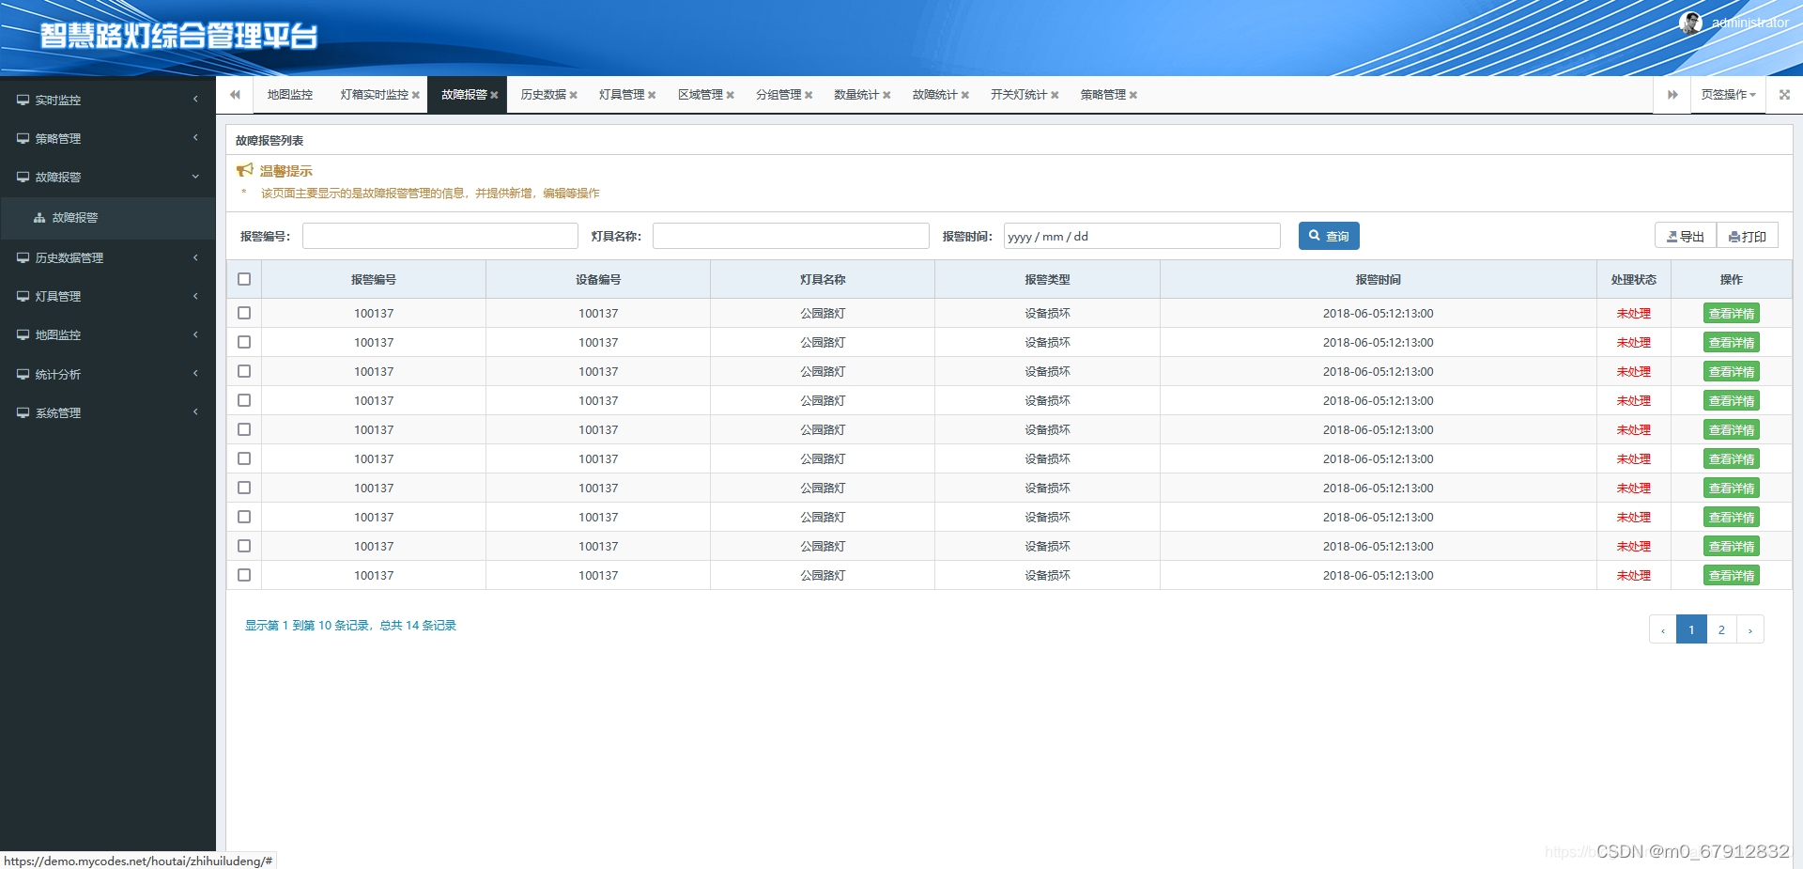This screenshot has width=1803, height=869.
Task: Close the 故障报警 tab with its x icon
Action: (x=494, y=95)
